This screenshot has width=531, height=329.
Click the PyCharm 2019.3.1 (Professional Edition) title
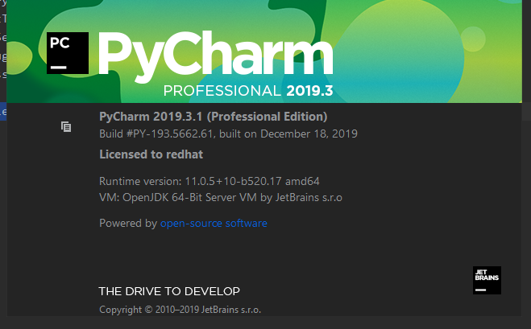(214, 117)
